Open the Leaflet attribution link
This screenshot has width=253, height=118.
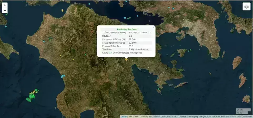pos(124,116)
